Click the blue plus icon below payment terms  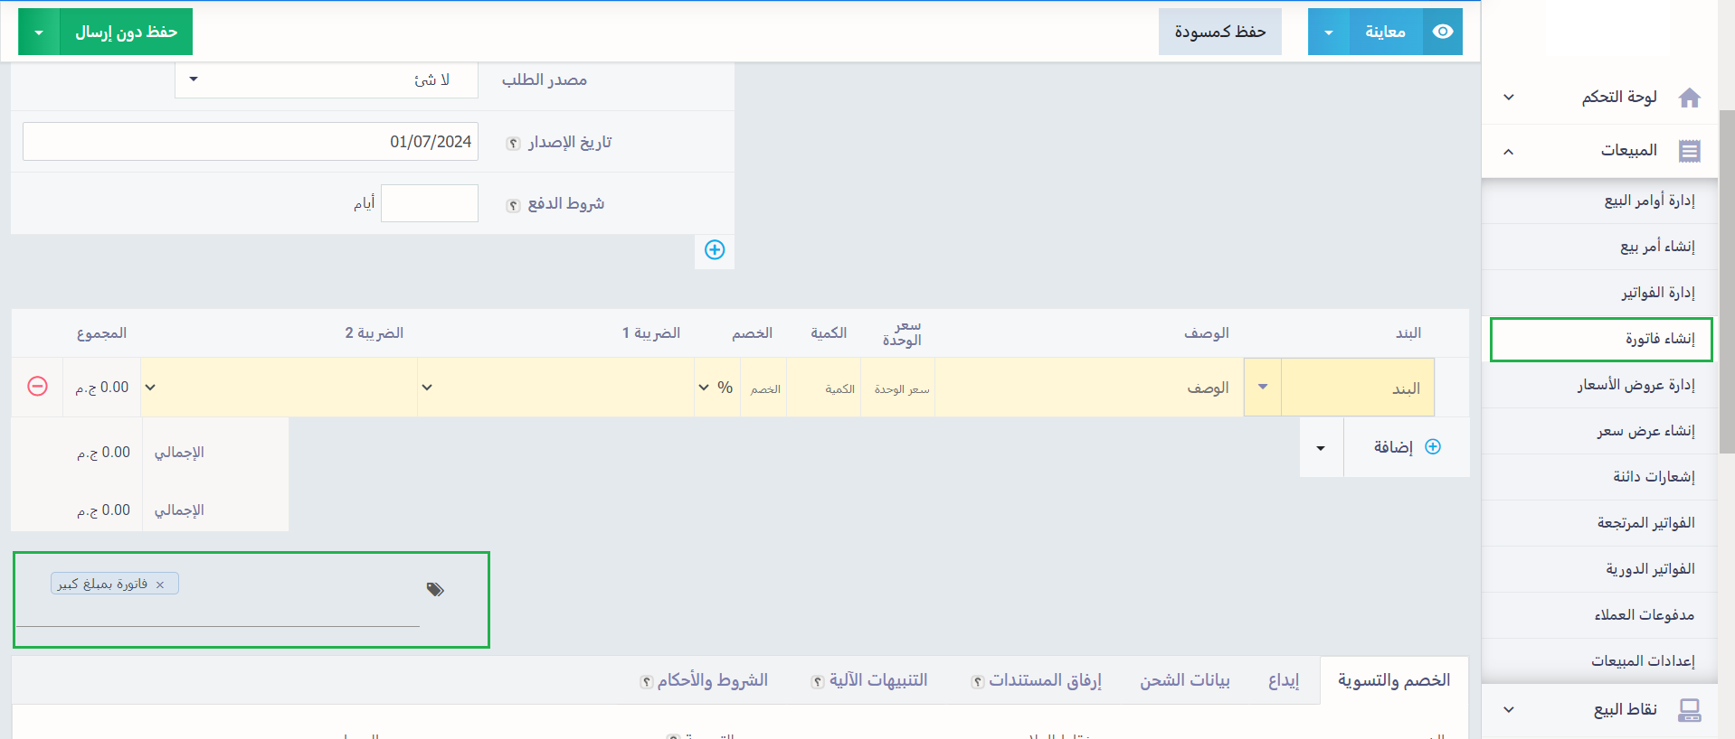click(715, 250)
